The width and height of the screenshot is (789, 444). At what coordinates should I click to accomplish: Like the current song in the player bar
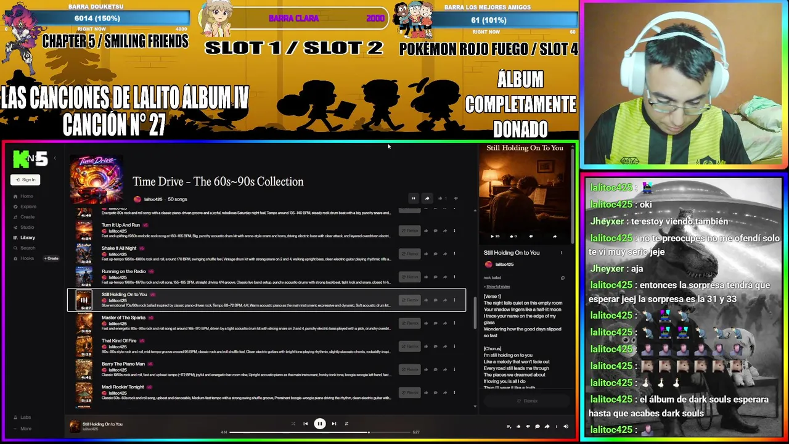click(518, 426)
